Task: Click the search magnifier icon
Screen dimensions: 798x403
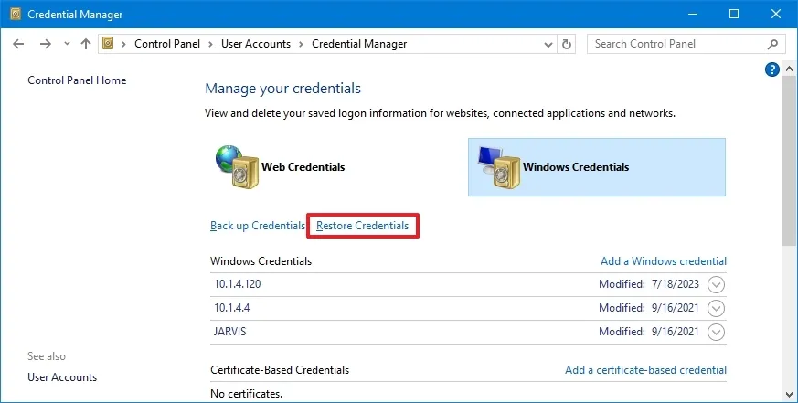Action: coord(772,44)
